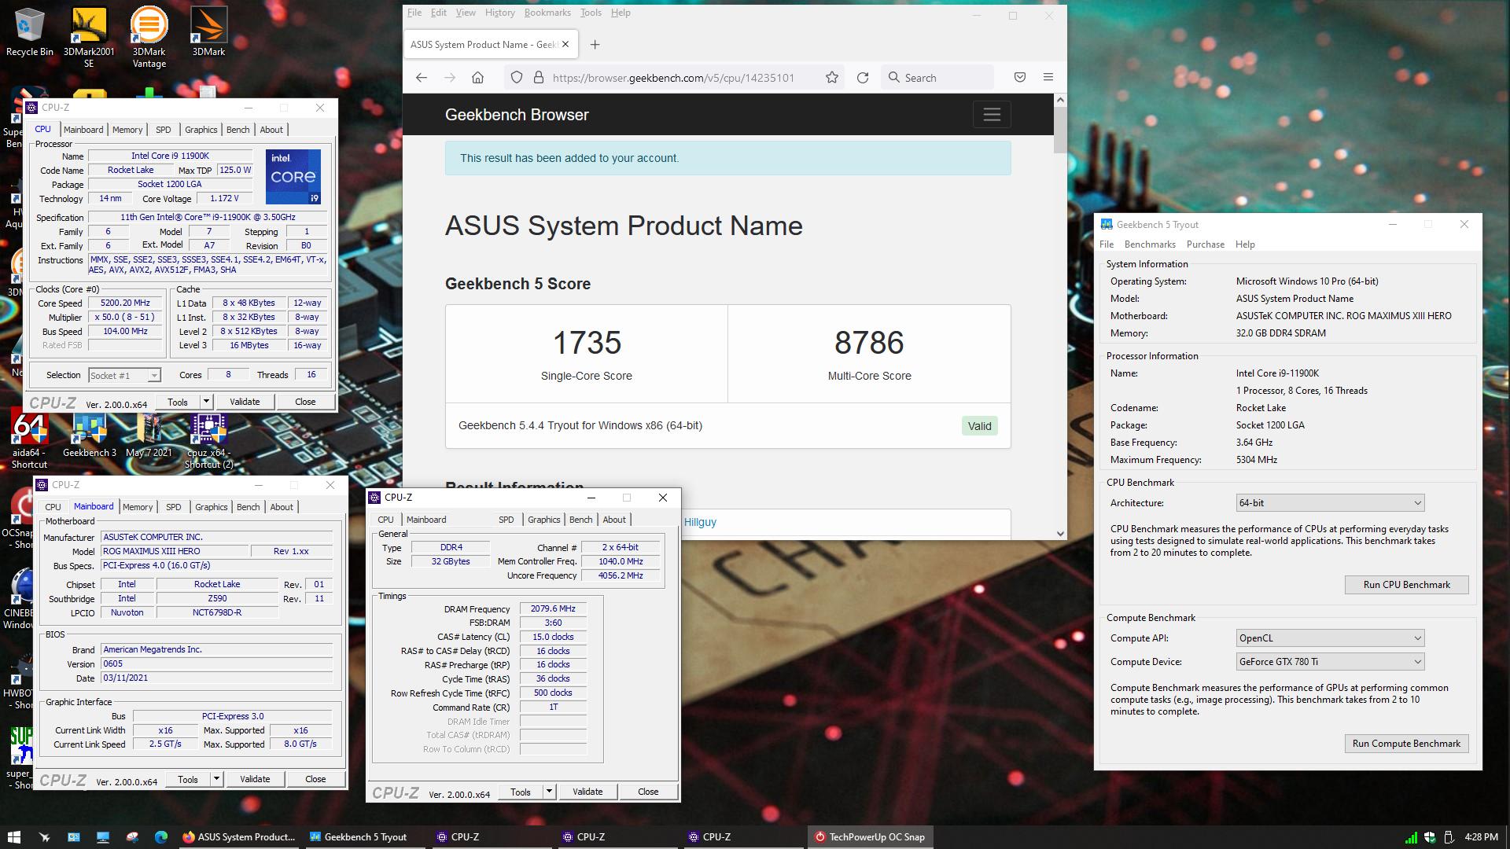
Task: Click Validate in CPU-Z CPU window
Action: coord(245,402)
